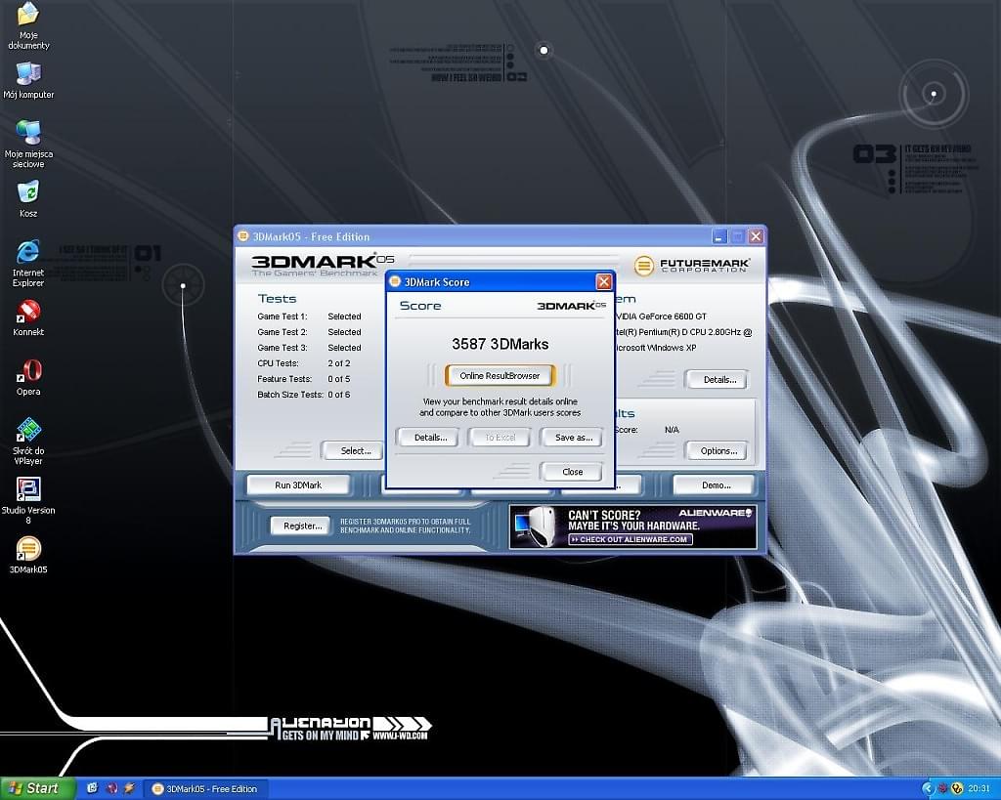Click the Check Out Alienware.com link

coord(631,540)
